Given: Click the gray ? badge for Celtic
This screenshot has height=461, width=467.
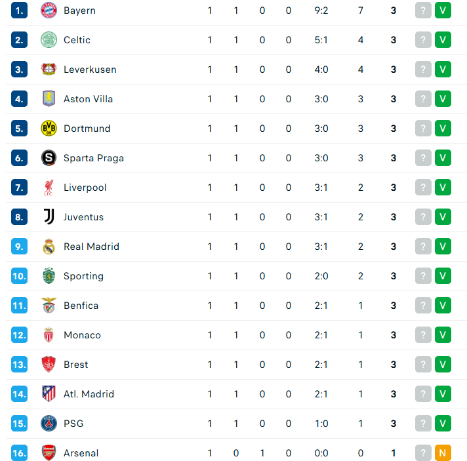Looking at the screenshot, I should click(x=423, y=40).
